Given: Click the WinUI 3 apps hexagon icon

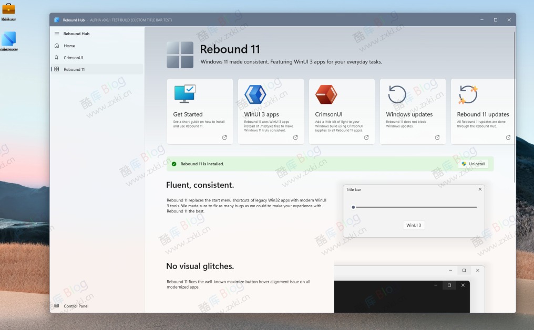Looking at the screenshot, I should [x=255, y=94].
